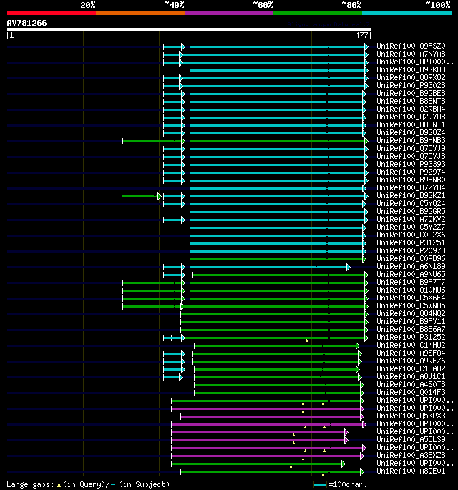Pick the UniRef100_C0PB96 subject label
This screenshot has height=490, width=458.
411,258
